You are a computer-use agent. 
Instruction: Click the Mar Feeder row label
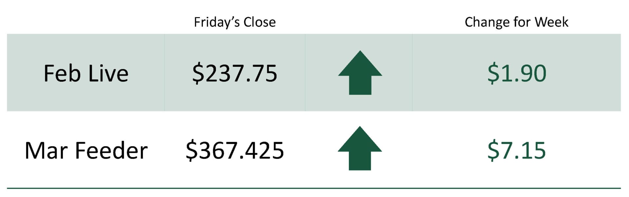pos(86,151)
